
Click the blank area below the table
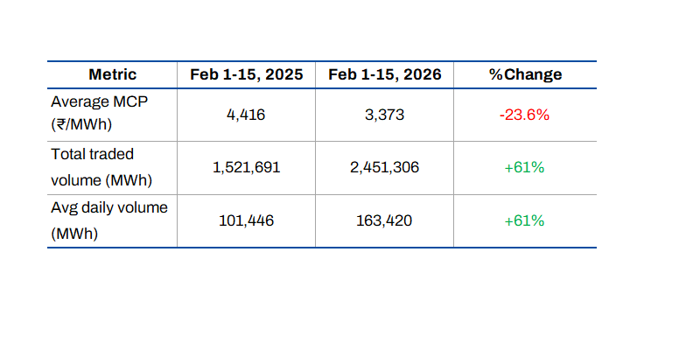(350, 297)
